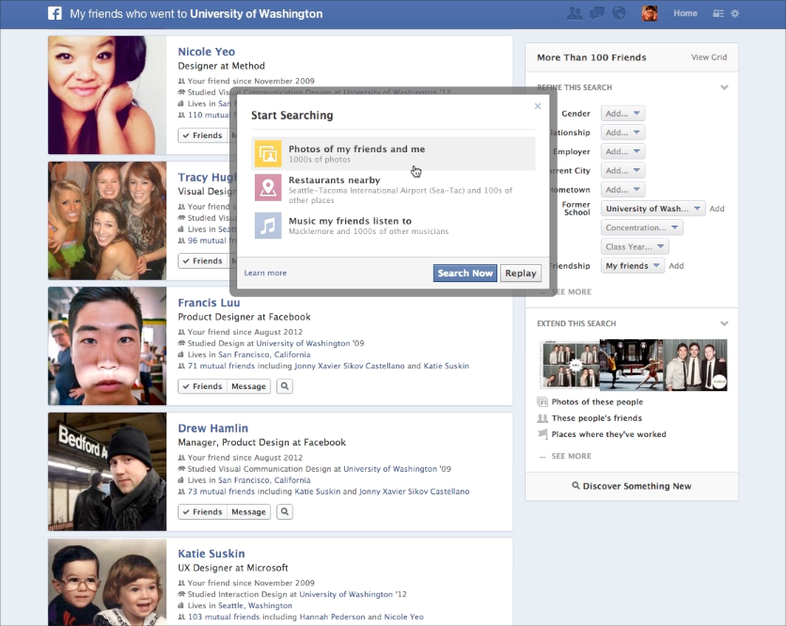
Task: Click the blue music note icon
Action: tap(268, 226)
